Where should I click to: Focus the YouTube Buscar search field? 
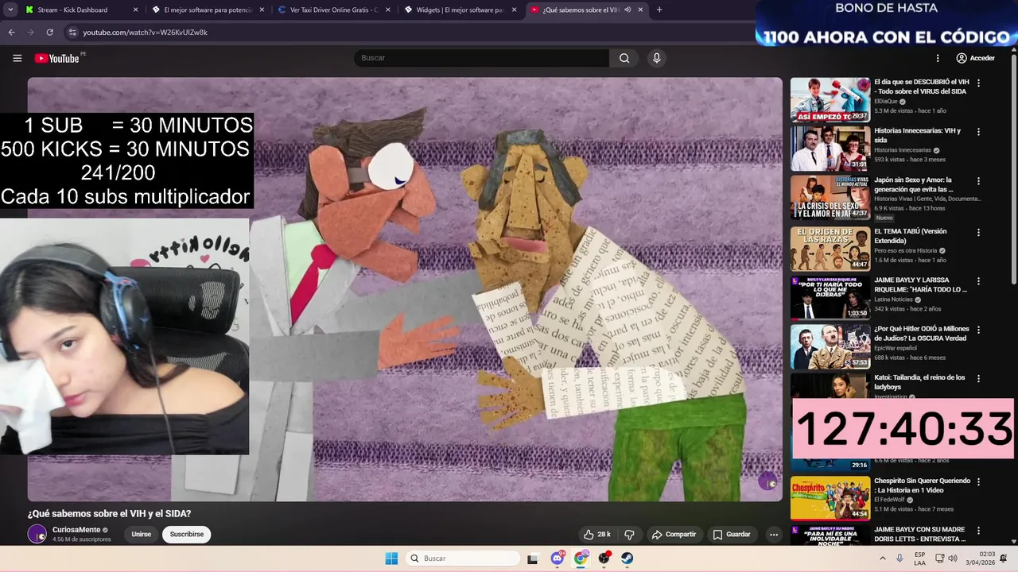[x=482, y=58]
